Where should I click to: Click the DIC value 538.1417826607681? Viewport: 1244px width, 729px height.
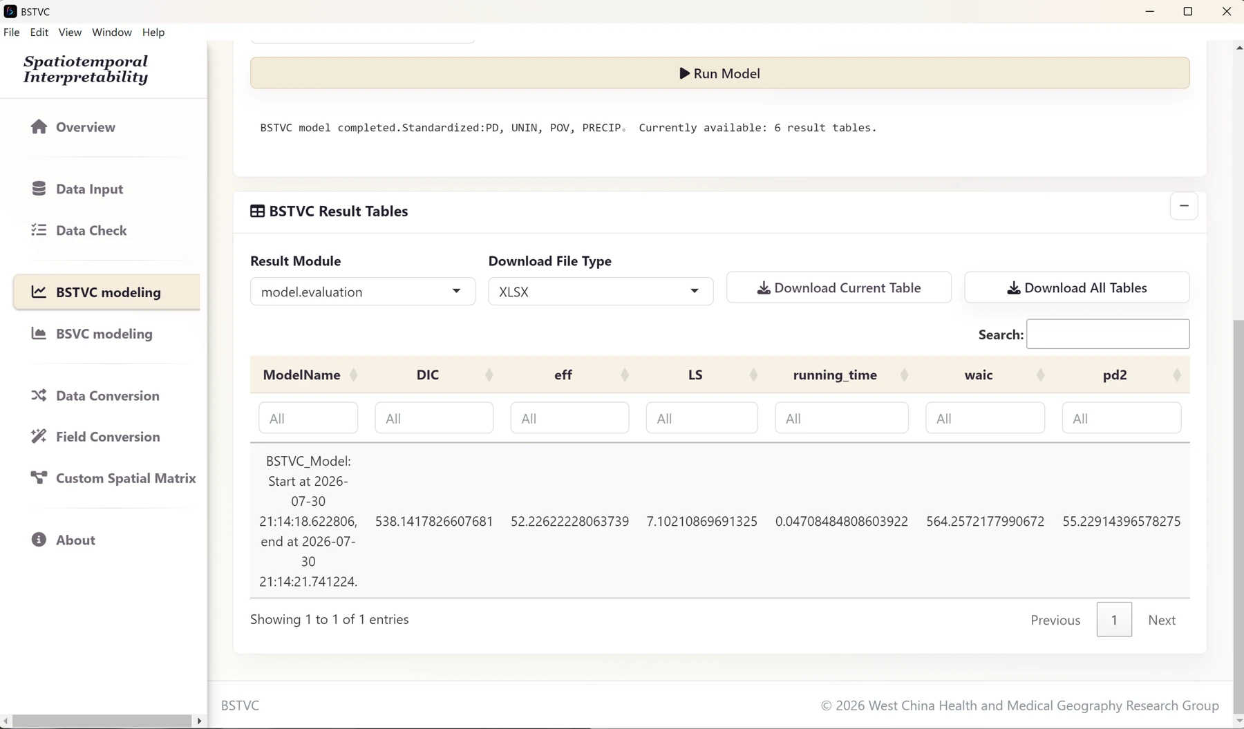tap(434, 521)
